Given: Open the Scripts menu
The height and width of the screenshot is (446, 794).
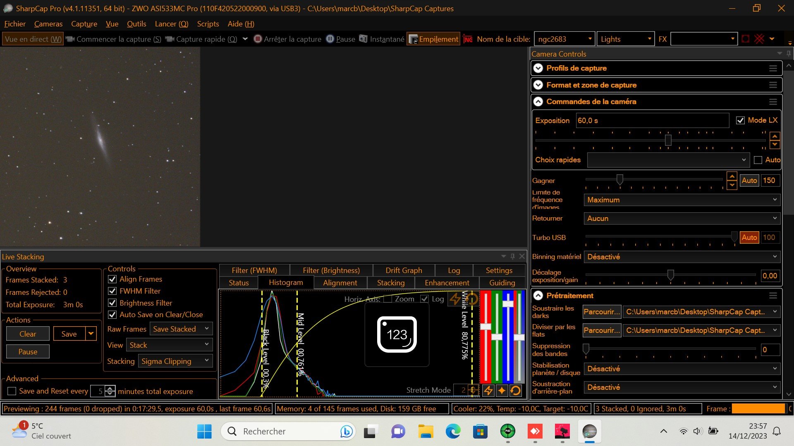Looking at the screenshot, I should (x=208, y=24).
